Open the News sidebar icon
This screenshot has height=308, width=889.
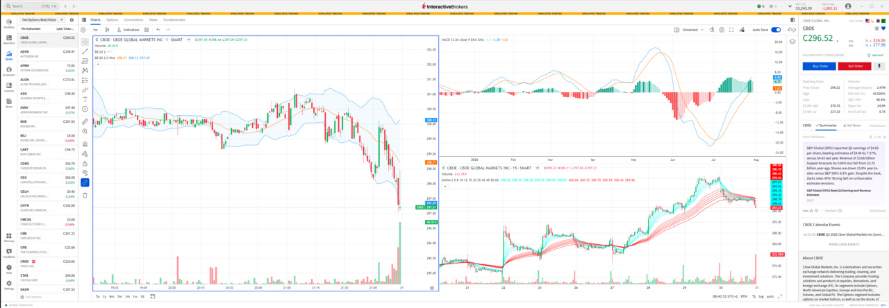coord(8,103)
